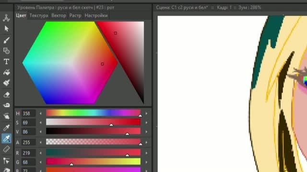
Task: Increase hue with H right arrow
Action: click(146, 113)
